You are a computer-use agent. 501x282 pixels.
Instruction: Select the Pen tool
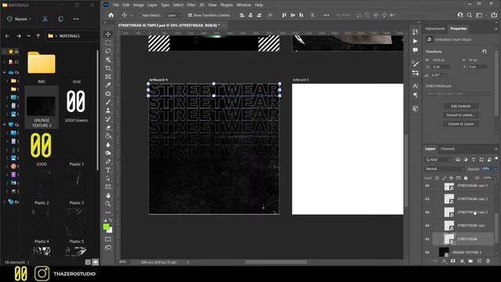(108, 161)
